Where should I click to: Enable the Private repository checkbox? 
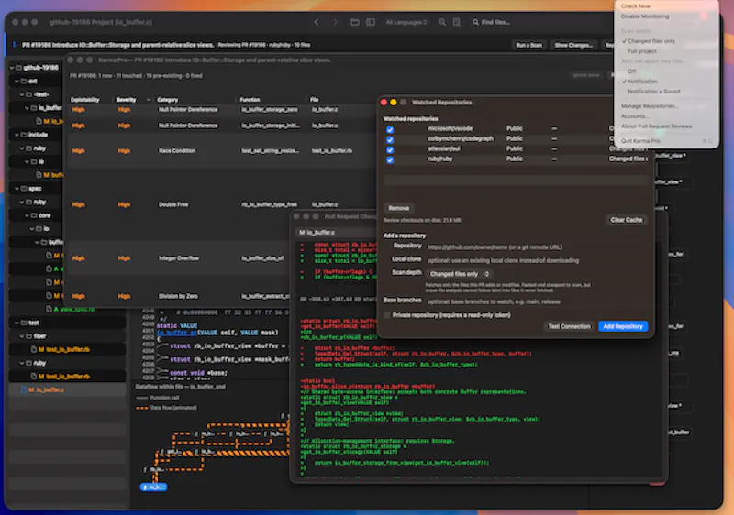pyautogui.click(x=387, y=315)
